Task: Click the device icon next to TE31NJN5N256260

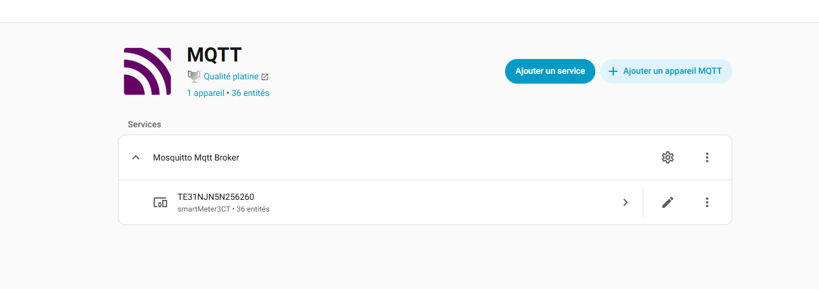Action: coord(160,202)
